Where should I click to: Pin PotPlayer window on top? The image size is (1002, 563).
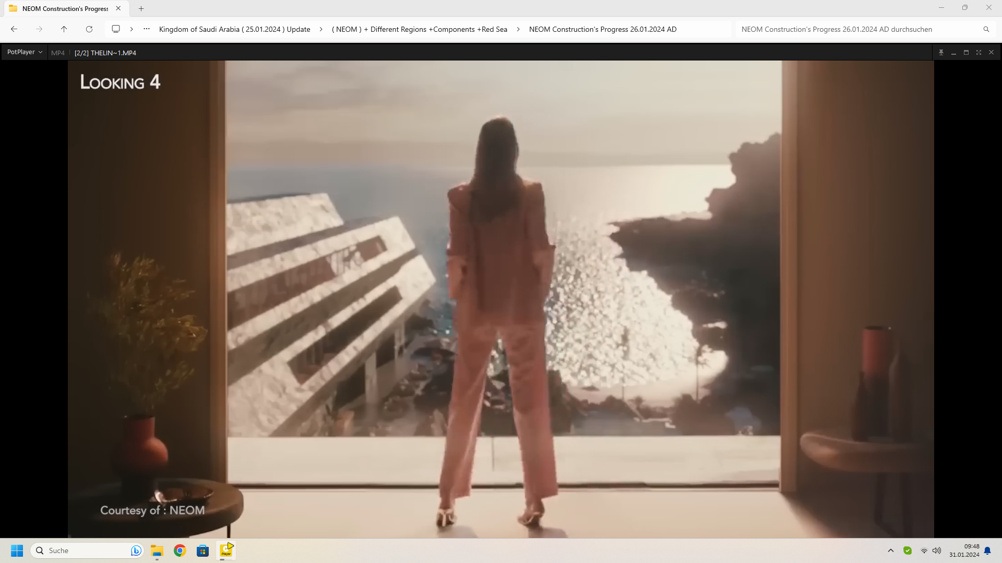pos(941,52)
